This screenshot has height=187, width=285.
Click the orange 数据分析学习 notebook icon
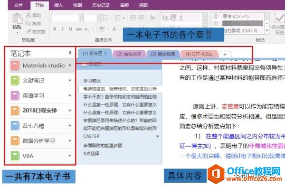pyautogui.click(x=15, y=141)
